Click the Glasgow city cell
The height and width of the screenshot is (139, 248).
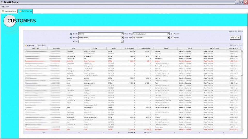click(69, 68)
